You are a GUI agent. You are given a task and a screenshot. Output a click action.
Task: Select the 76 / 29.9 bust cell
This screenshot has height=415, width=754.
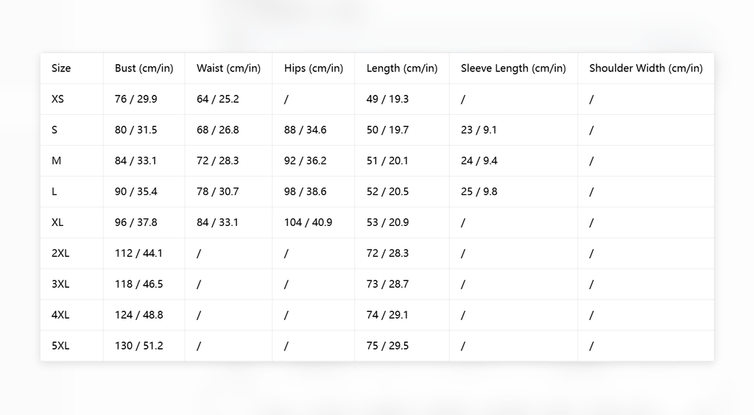tap(136, 99)
